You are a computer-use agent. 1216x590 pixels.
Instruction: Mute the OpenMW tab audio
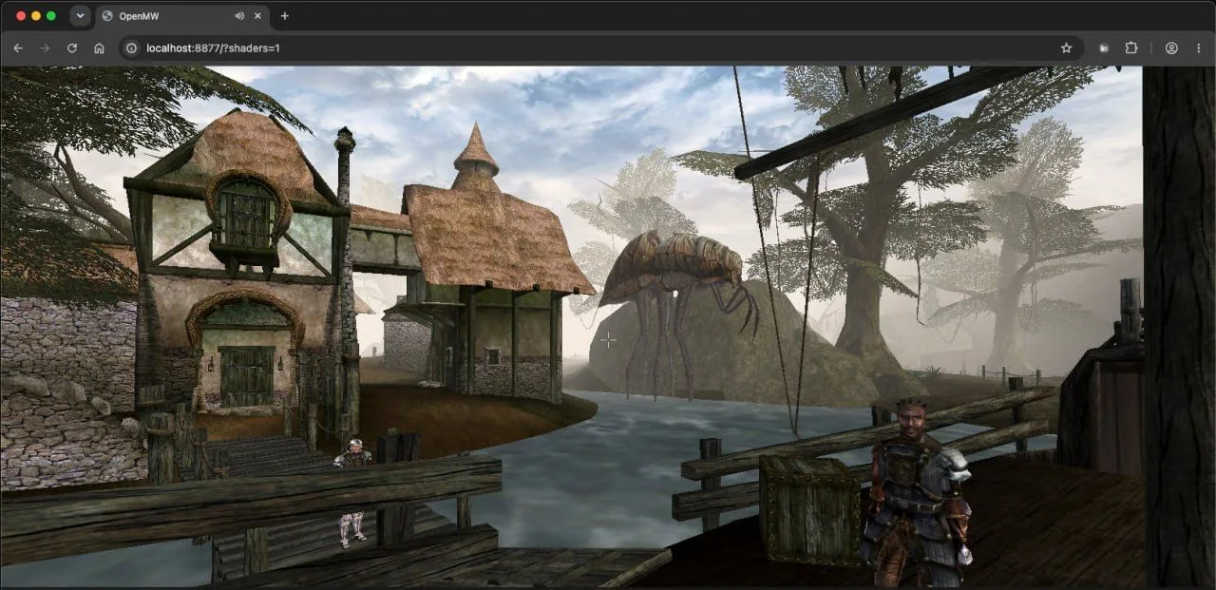coord(239,16)
